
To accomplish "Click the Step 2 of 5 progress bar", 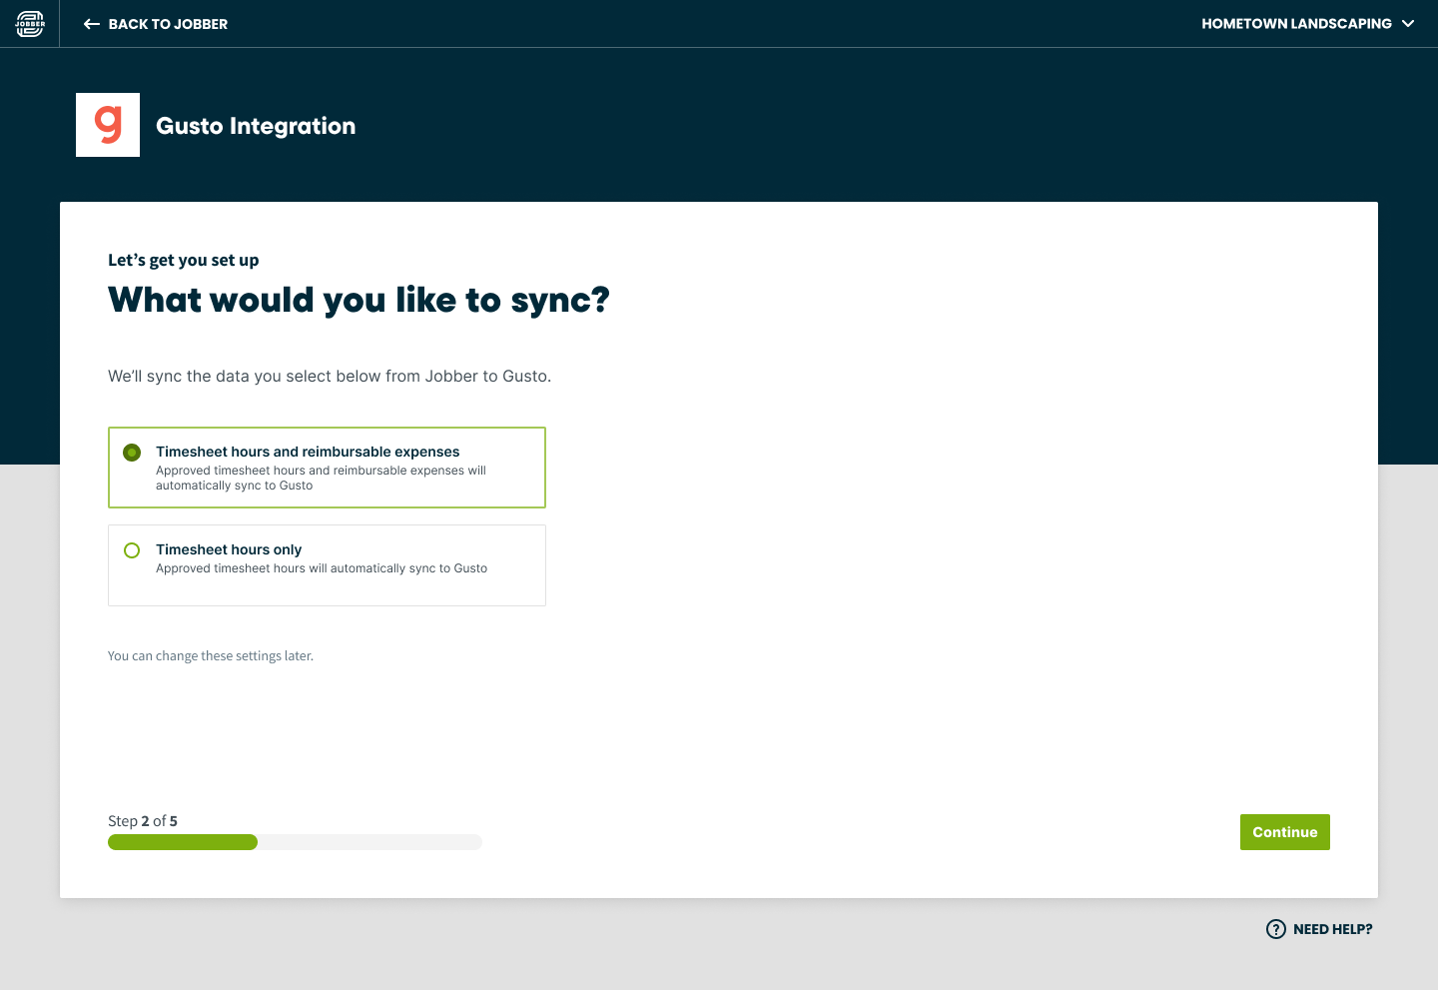I will (295, 842).
